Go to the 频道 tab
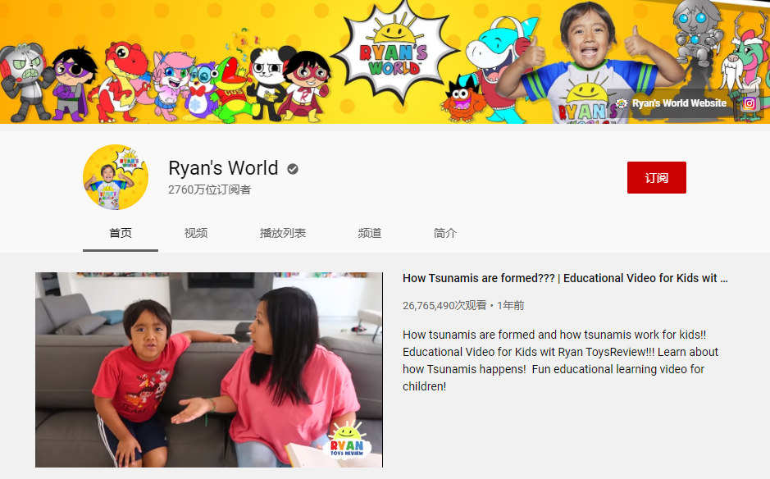Image resolution: width=770 pixels, height=479 pixels. pos(370,233)
